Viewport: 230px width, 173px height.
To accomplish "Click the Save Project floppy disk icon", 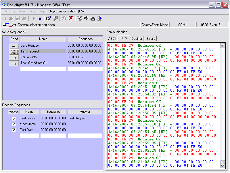I will click(x=18, y=18).
